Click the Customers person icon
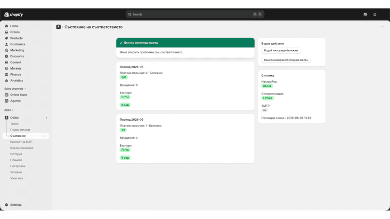 tap(7, 44)
